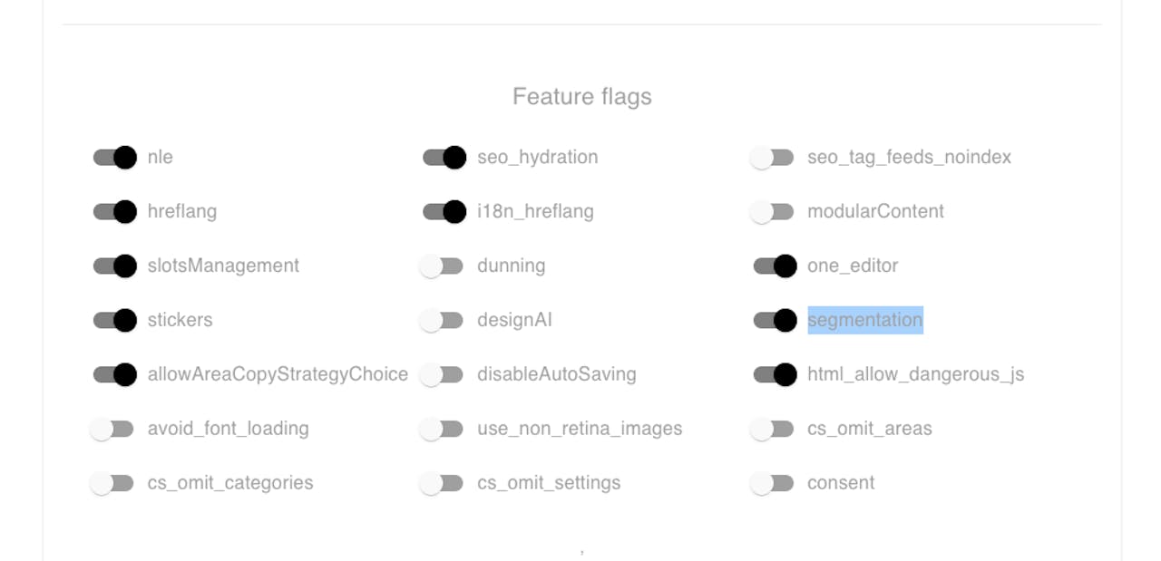Turn on designAI toggle
The image size is (1161, 561).
(x=443, y=321)
